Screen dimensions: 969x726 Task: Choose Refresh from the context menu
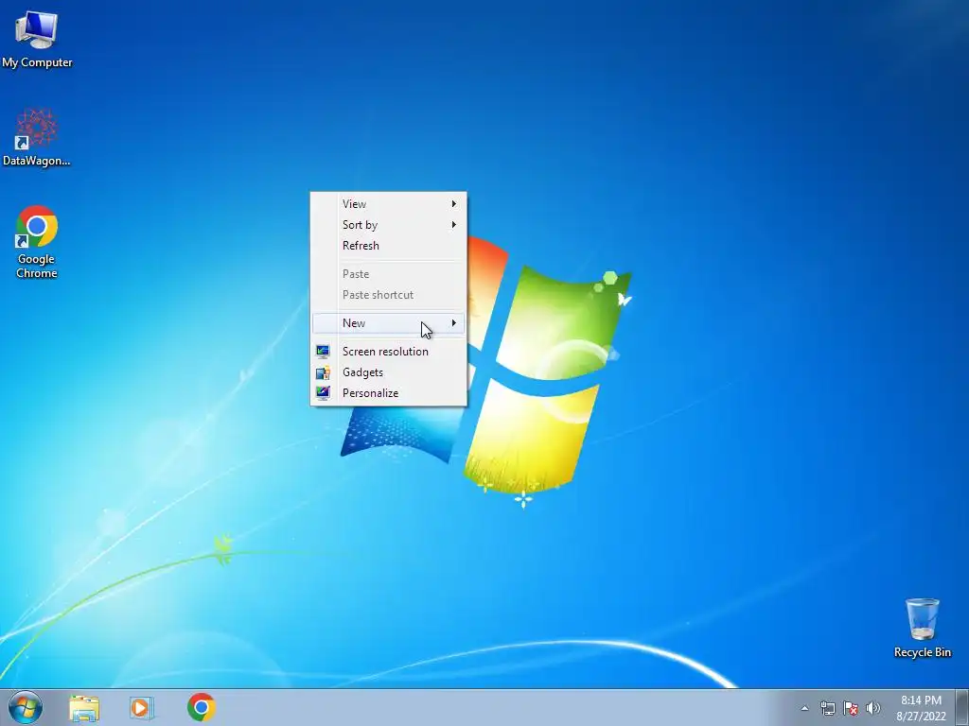(388, 246)
